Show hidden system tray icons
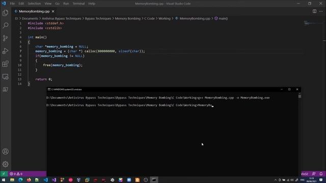Screen dimensions: 326x183 [x=276, y=180]
